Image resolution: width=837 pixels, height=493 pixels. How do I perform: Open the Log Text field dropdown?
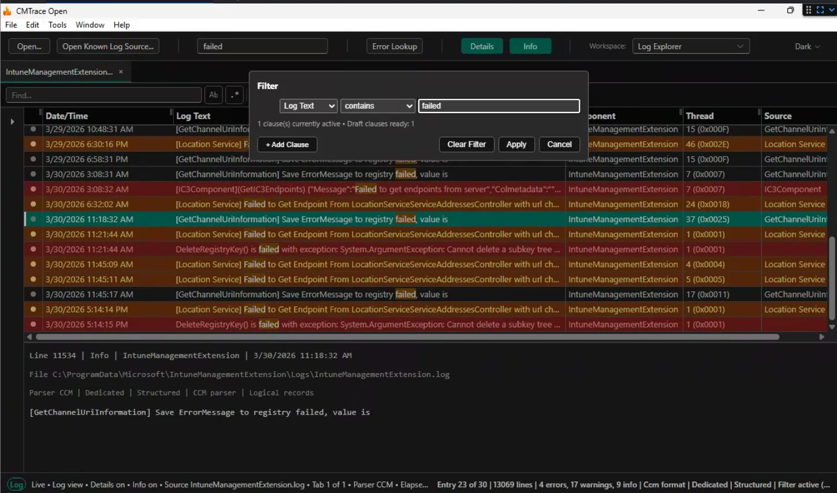point(308,106)
